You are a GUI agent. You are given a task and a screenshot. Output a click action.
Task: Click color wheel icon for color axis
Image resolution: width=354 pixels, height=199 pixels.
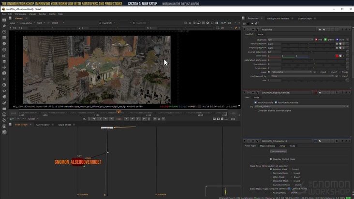[x=340, y=56]
